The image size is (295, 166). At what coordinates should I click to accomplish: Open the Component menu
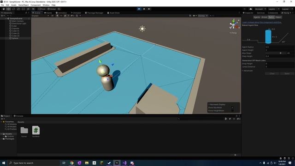click(x=35, y=5)
